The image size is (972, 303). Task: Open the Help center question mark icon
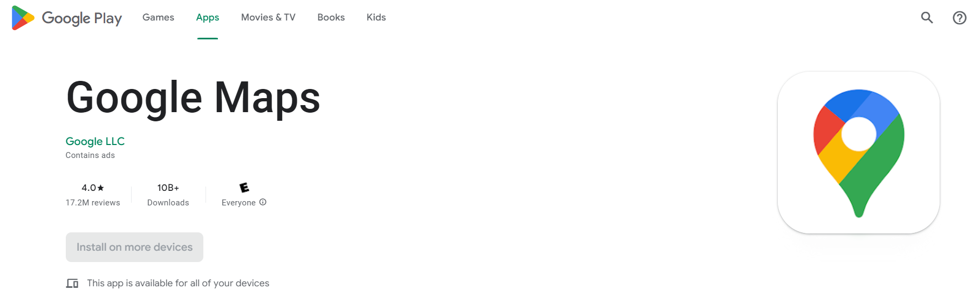coord(959,18)
